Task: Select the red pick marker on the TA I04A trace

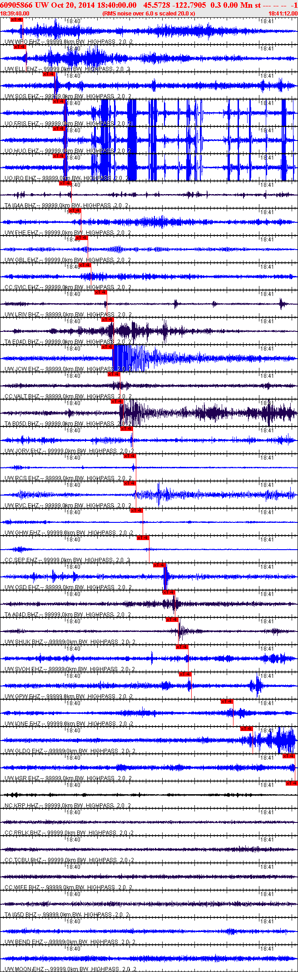Action: (65, 183)
